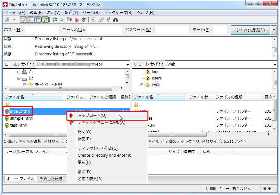Choose 'Create directory and enter it' option
The height and width of the screenshot is (195, 280).
coord(107,155)
